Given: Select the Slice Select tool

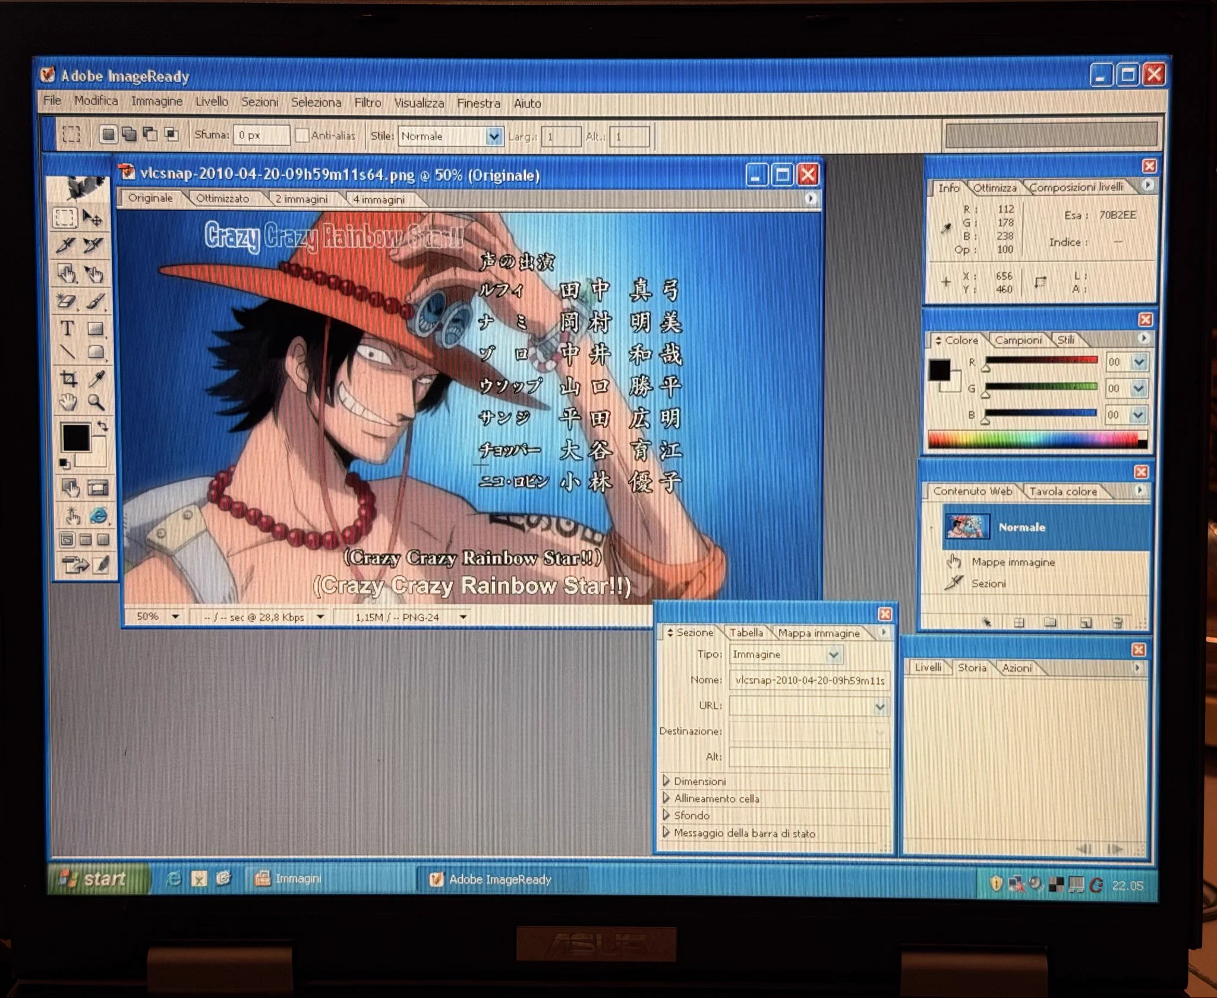Looking at the screenshot, I should 93,245.
